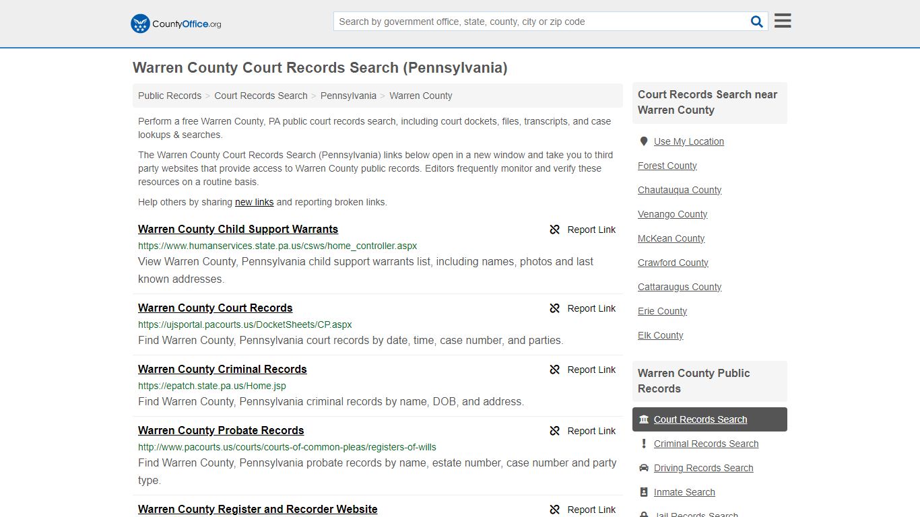920x517 pixels.
Task: Open the hamburger menu
Action: pos(783,21)
